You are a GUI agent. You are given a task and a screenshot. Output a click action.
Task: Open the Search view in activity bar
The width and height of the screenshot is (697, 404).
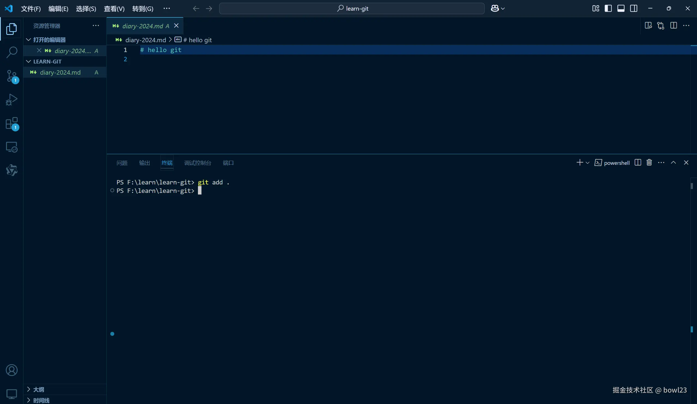point(12,52)
